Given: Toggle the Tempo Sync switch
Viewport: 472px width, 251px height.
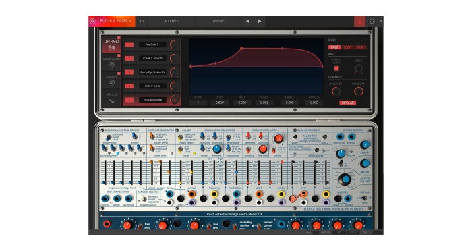Looking at the screenshot, I should point(336,68).
